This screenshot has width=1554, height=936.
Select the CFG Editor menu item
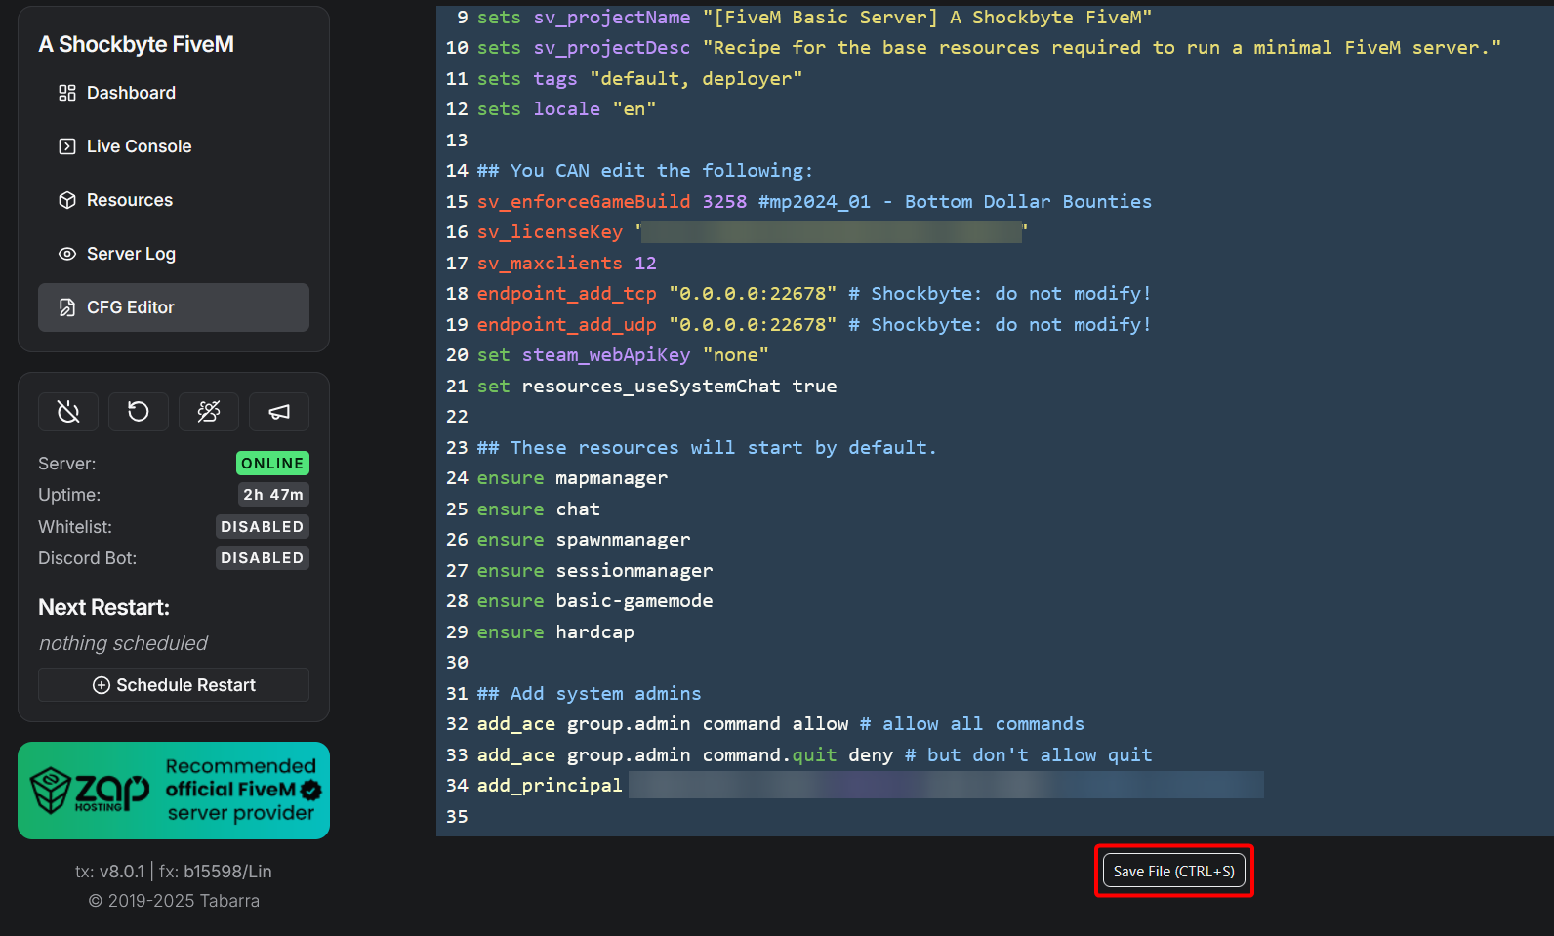tap(173, 307)
